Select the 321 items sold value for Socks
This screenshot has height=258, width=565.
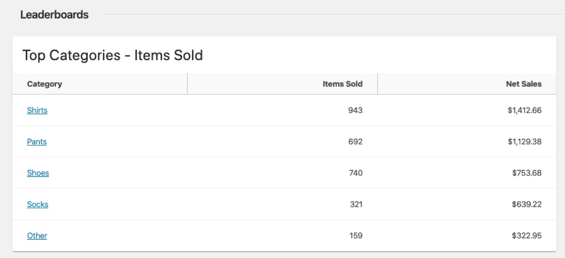click(356, 204)
